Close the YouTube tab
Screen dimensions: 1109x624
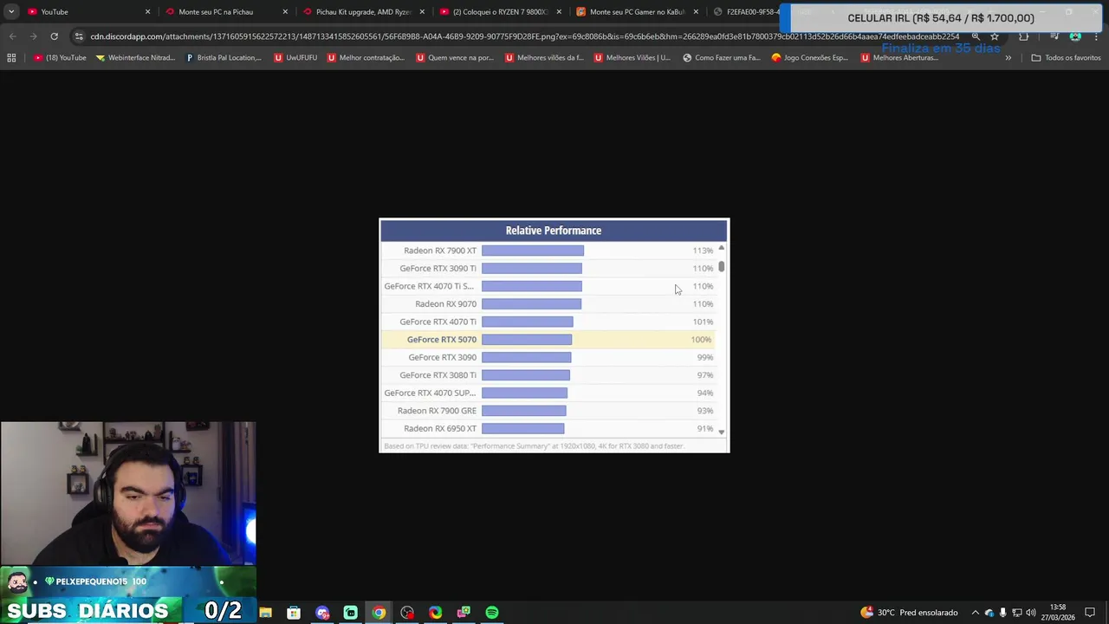click(x=147, y=12)
